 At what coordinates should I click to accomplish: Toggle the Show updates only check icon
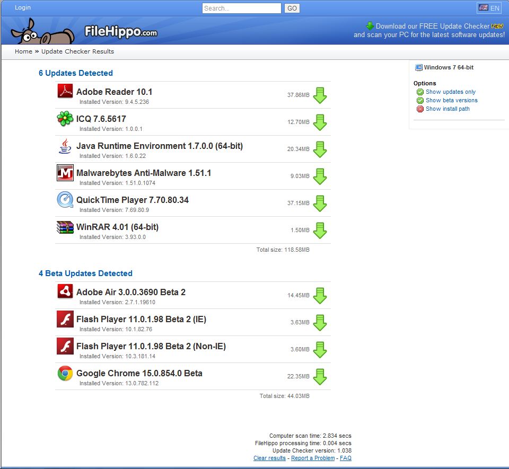[420, 92]
